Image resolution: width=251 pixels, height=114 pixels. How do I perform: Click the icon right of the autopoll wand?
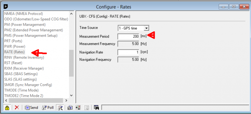(x=70, y=108)
